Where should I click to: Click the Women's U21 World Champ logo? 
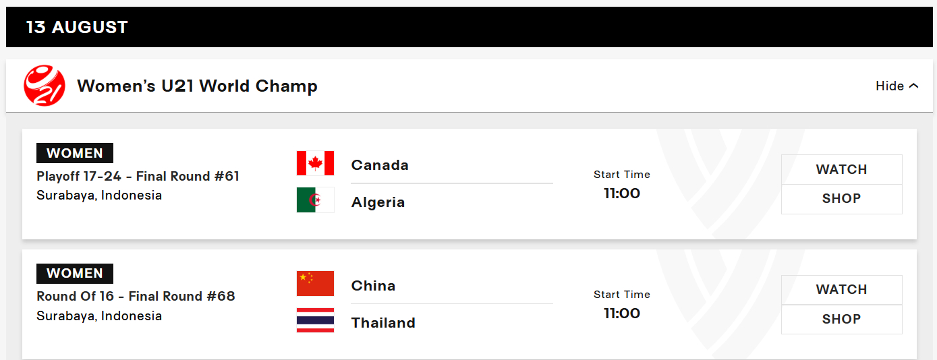tap(45, 86)
